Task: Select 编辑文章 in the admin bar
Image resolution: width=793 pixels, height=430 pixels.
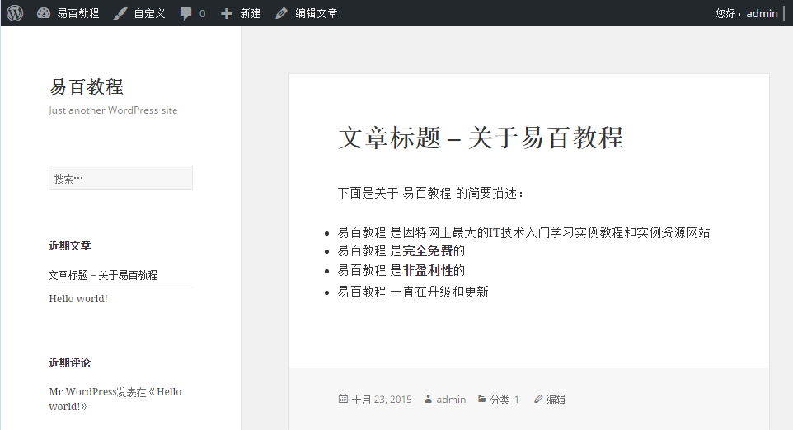Action: tap(317, 14)
